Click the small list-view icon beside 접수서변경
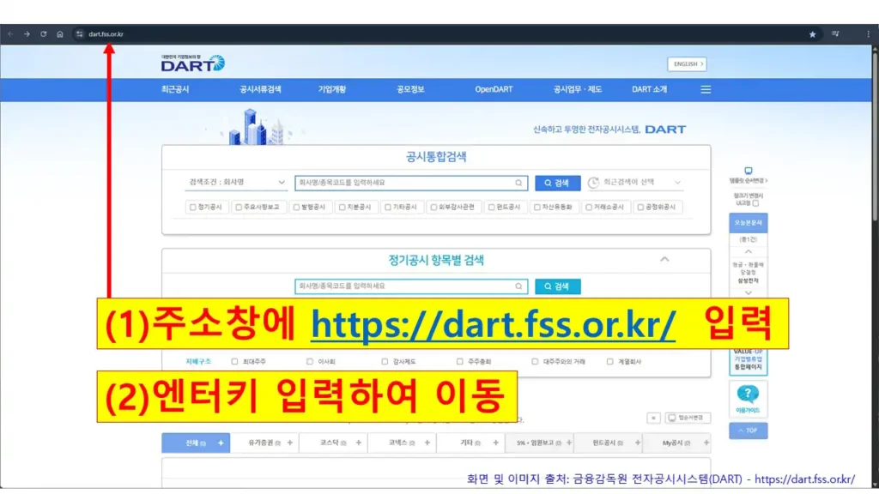This screenshot has height=494, width=879. (x=653, y=418)
